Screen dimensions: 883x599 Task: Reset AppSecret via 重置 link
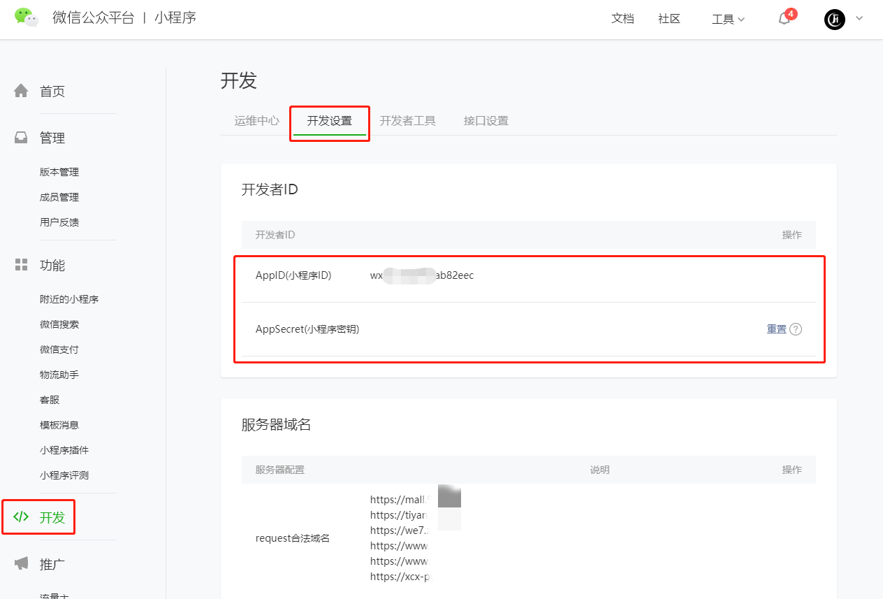coord(777,329)
